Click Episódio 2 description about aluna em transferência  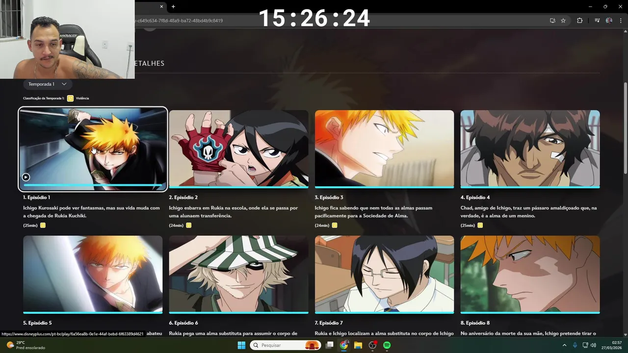[x=234, y=212]
